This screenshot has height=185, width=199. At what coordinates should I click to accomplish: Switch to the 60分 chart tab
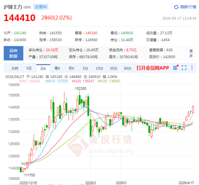[128, 69]
